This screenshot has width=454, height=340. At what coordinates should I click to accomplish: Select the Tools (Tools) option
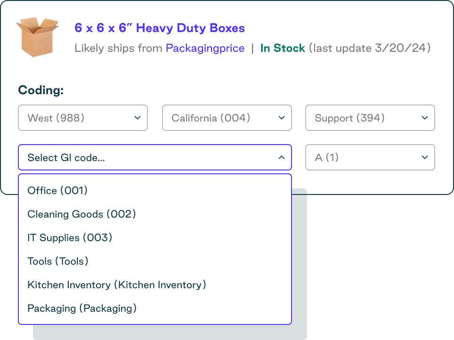58,261
